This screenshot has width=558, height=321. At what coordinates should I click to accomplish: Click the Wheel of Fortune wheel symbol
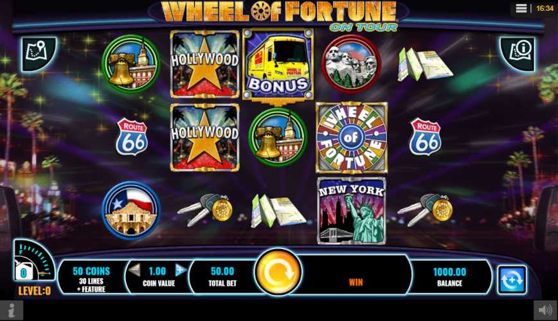pyautogui.click(x=351, y=137)
